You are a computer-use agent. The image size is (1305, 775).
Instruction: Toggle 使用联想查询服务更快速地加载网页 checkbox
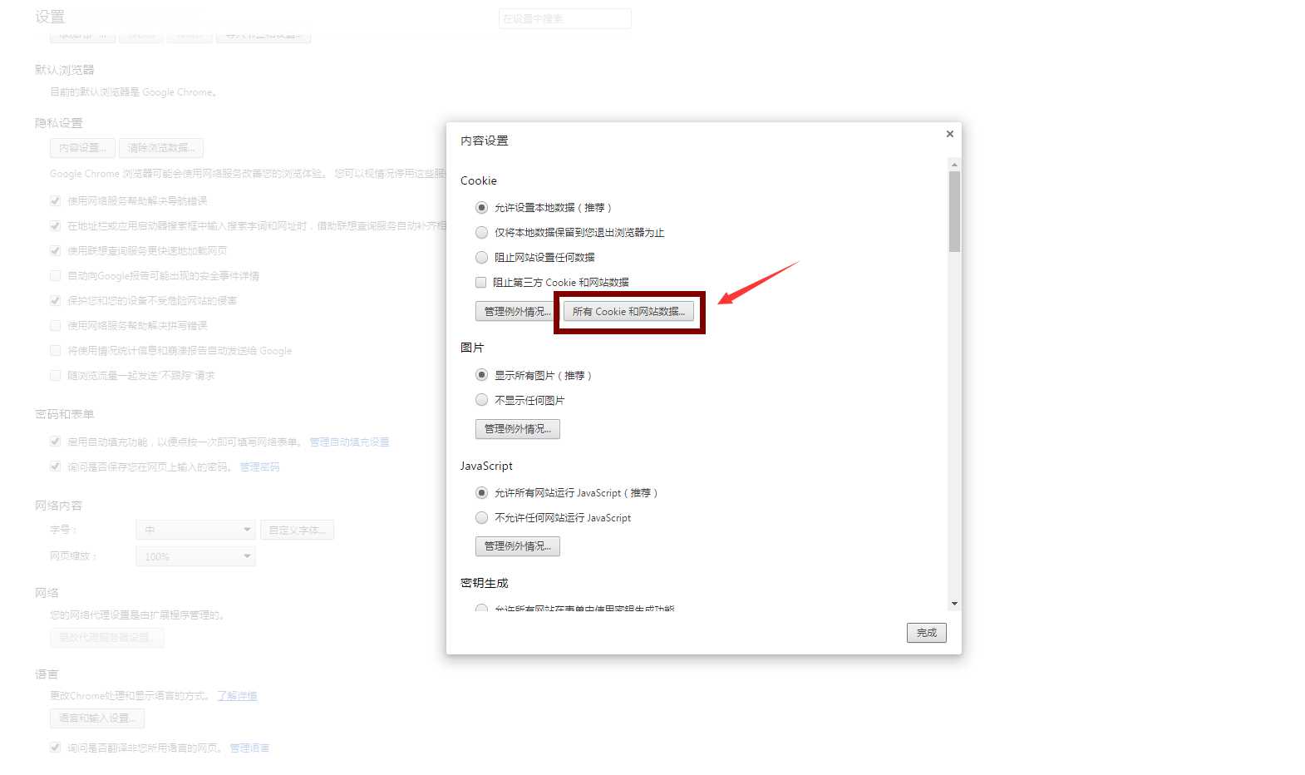click(55, 250)
